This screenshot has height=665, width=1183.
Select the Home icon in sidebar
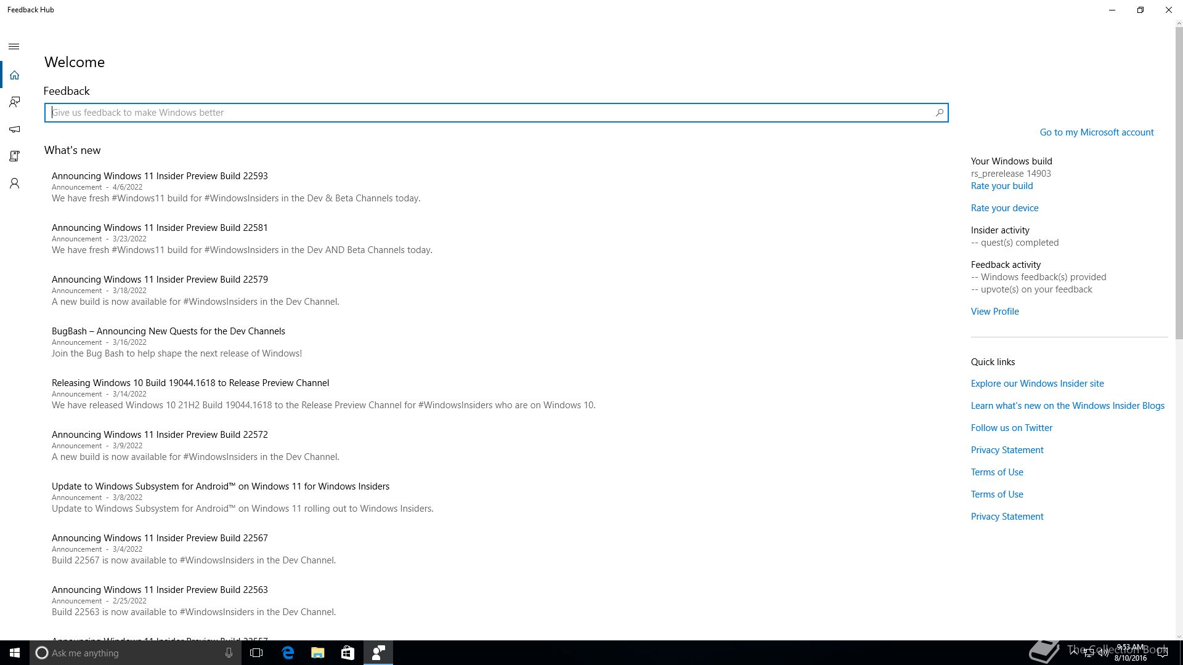tap(14, 75)
